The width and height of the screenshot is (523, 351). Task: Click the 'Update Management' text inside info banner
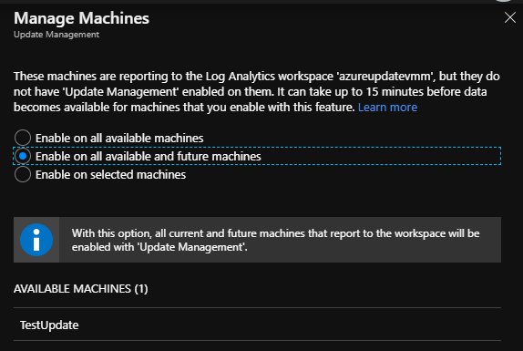(x=191, y=247)
